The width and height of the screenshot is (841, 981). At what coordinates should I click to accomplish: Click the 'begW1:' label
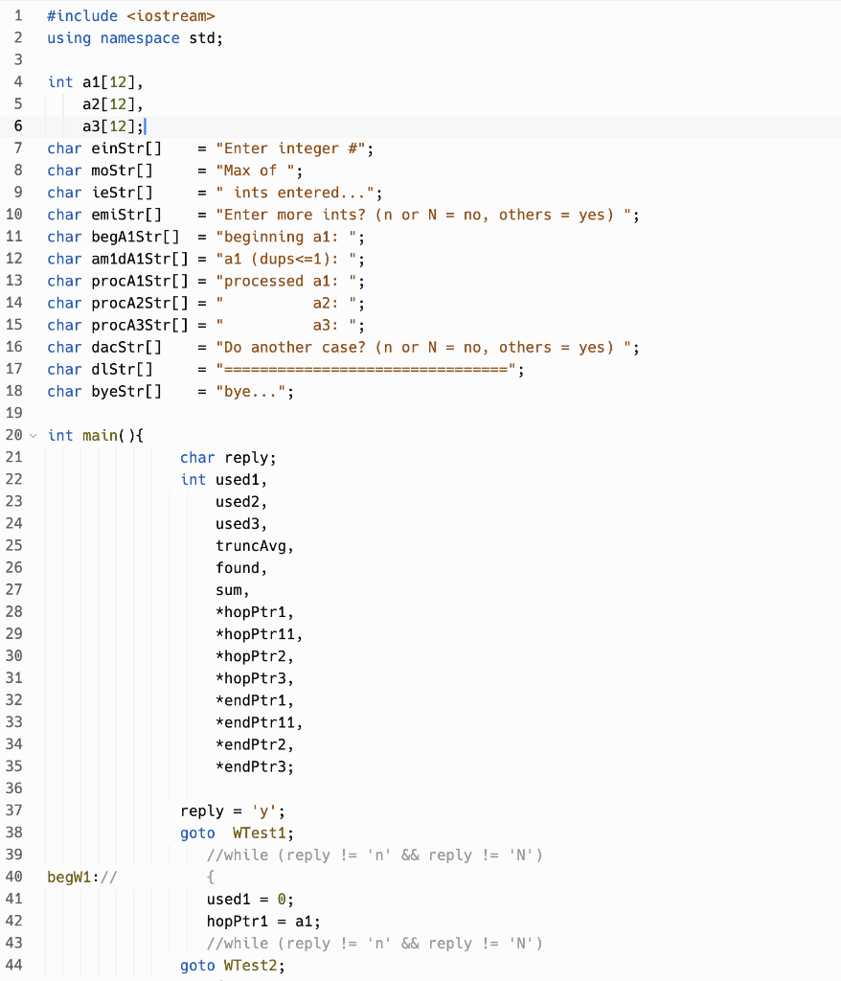pyautogui.click(x=73, y=878)
